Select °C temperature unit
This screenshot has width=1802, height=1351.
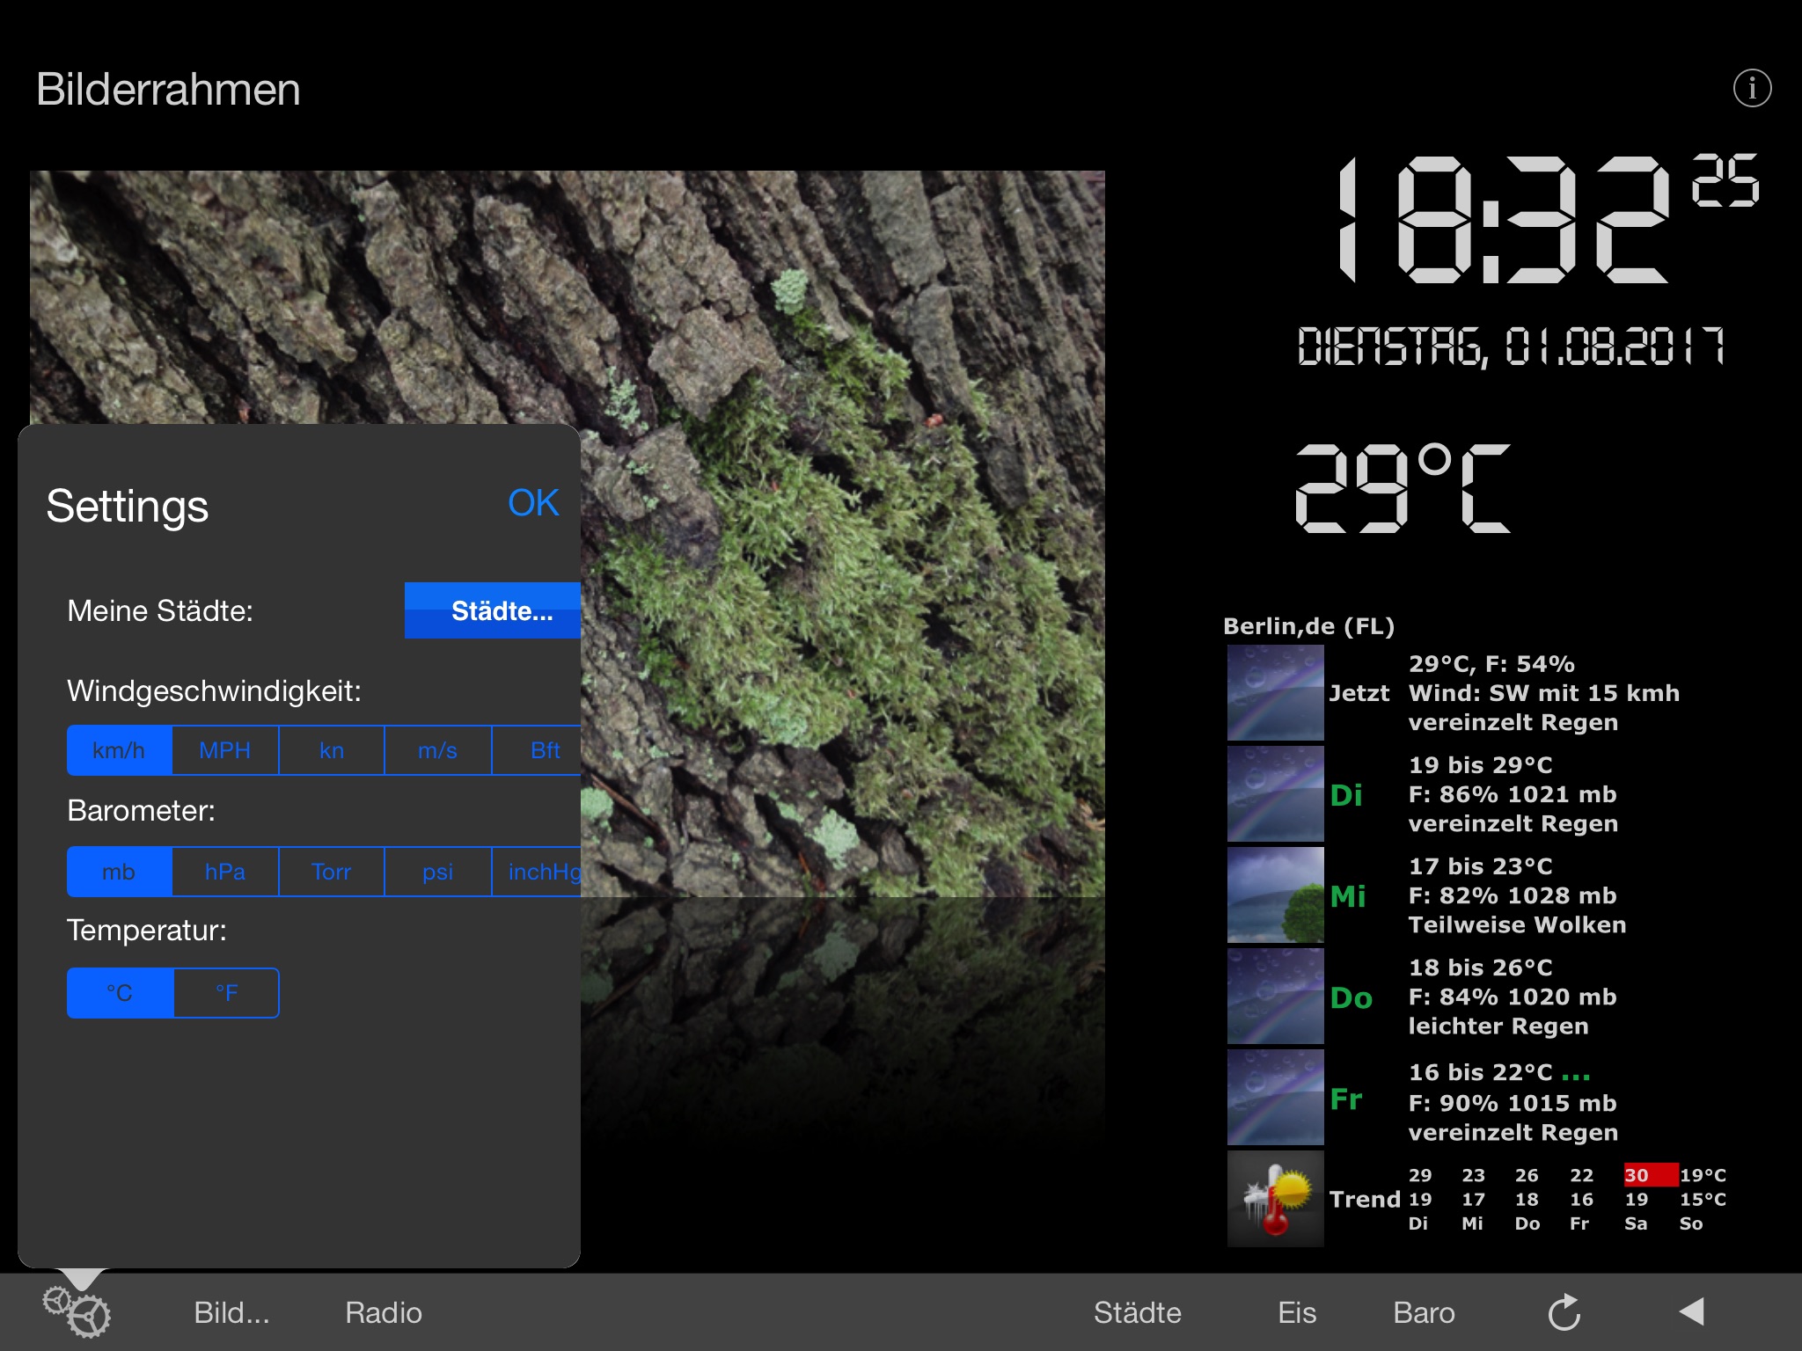[121, 993]
